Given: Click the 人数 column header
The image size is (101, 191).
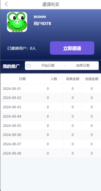Looking at the screenshot, I should click(54, 79).
